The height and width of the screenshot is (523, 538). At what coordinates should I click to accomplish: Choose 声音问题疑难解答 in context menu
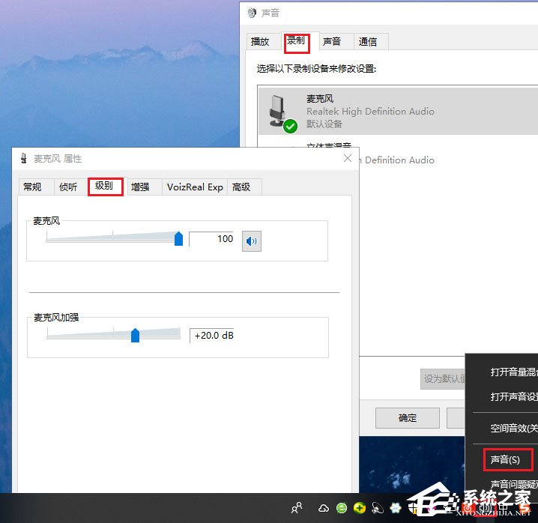(514, 485)
